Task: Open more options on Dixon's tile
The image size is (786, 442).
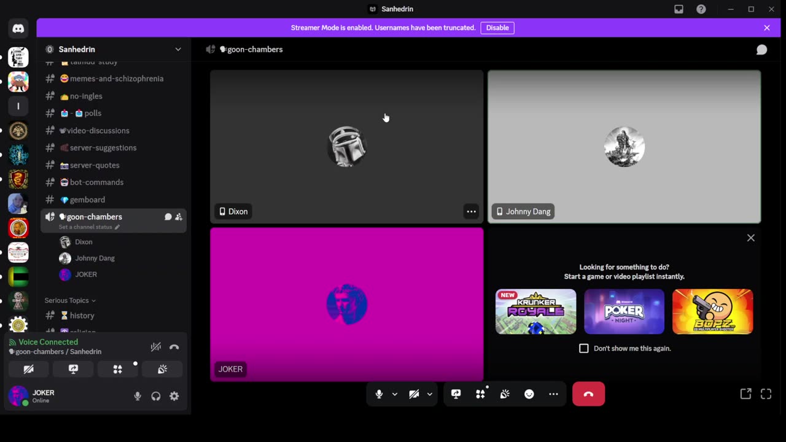Action: tap(471, 211)
